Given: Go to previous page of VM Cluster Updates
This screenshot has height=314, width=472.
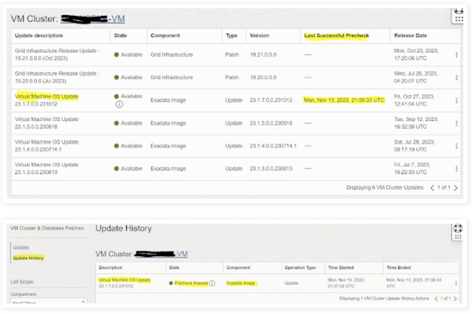Looking at the screenshot, I should click(x=432, y=188).
